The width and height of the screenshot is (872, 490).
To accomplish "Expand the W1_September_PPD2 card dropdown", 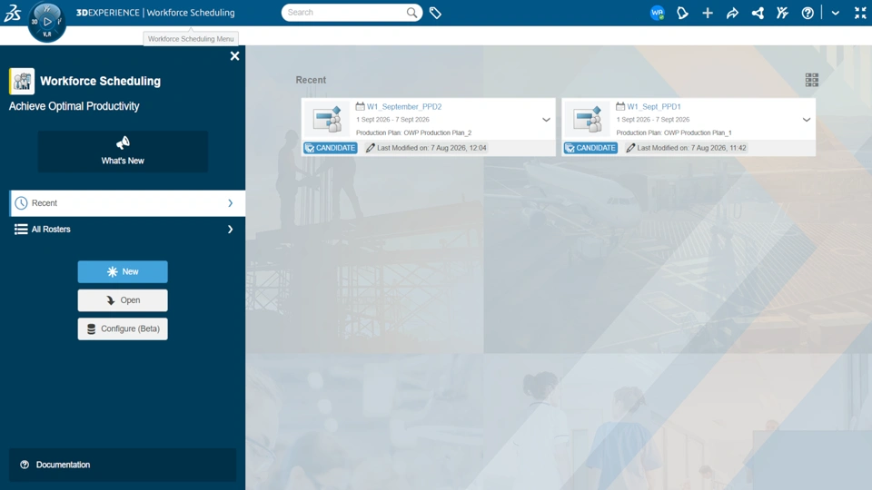I will (546, 120).
